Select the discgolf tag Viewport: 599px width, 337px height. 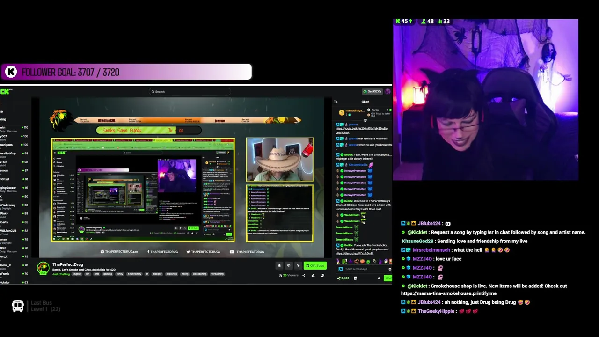[x=157, y=274]
